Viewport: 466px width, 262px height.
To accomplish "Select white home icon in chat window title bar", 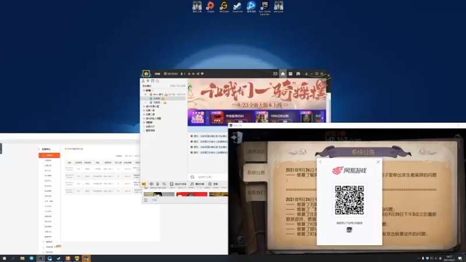I will (x=283, y=74).
